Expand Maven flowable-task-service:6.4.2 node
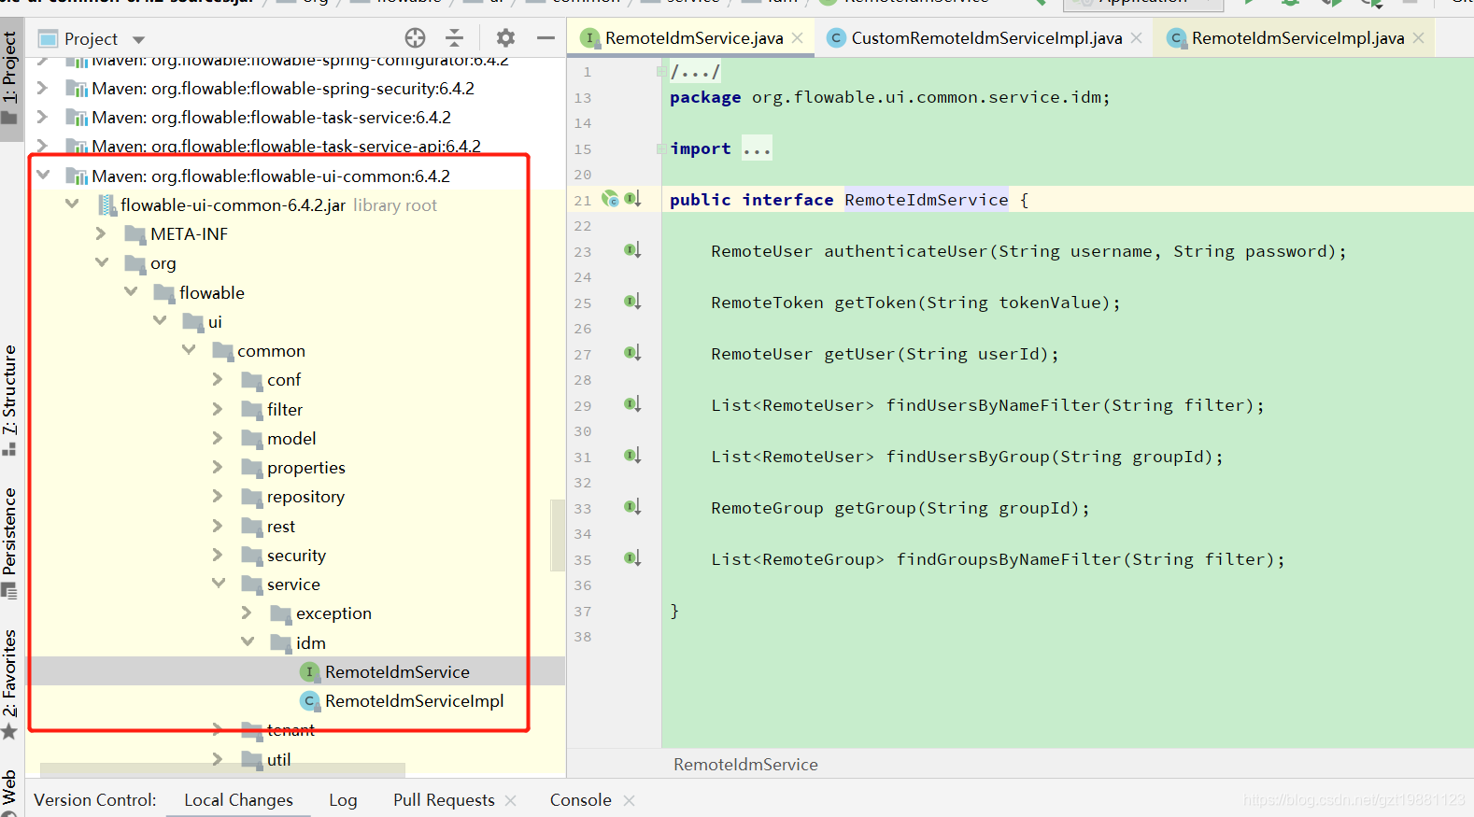1474x817 pixels. [x=42, y=117]
